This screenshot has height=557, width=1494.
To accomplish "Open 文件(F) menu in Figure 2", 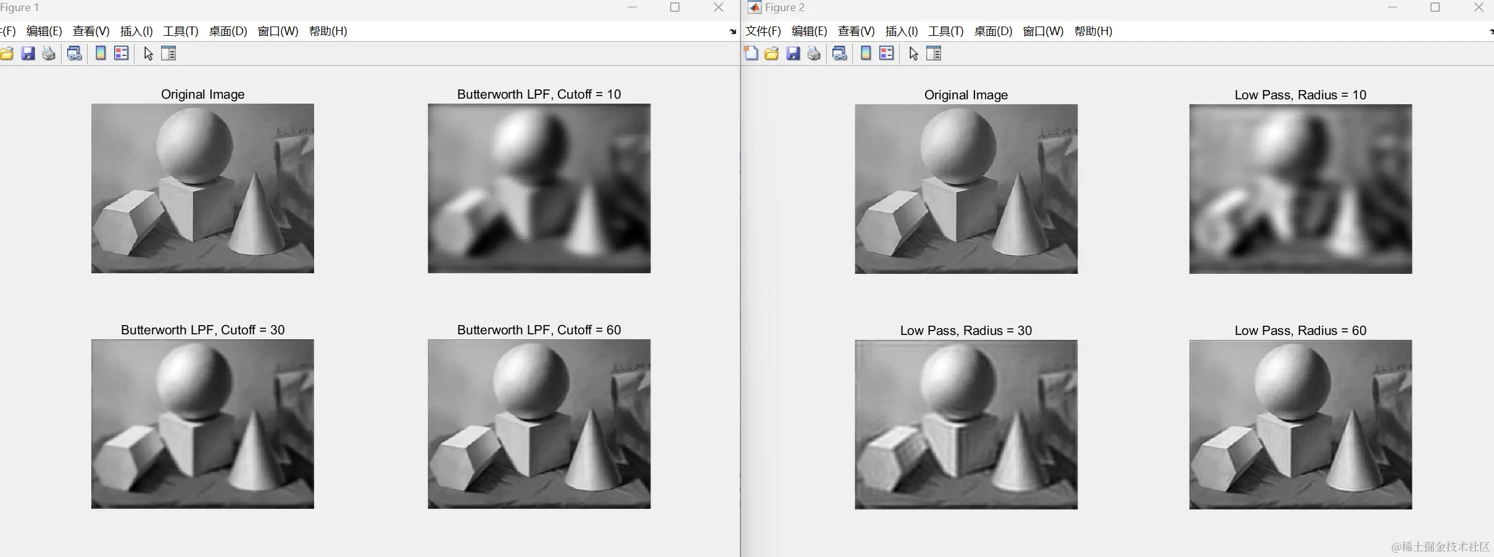I will click(x=763, y=31).
